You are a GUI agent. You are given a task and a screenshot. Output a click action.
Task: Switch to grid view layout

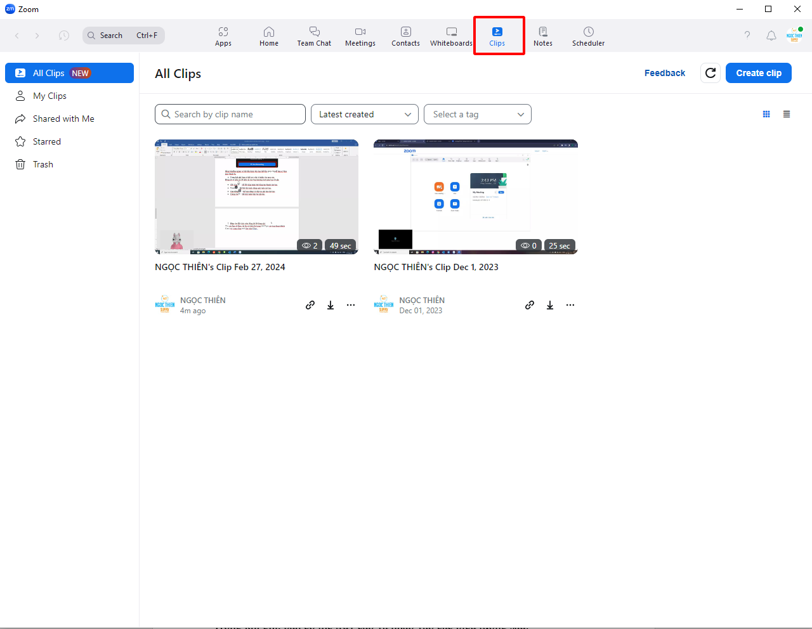tap(766, 114)
